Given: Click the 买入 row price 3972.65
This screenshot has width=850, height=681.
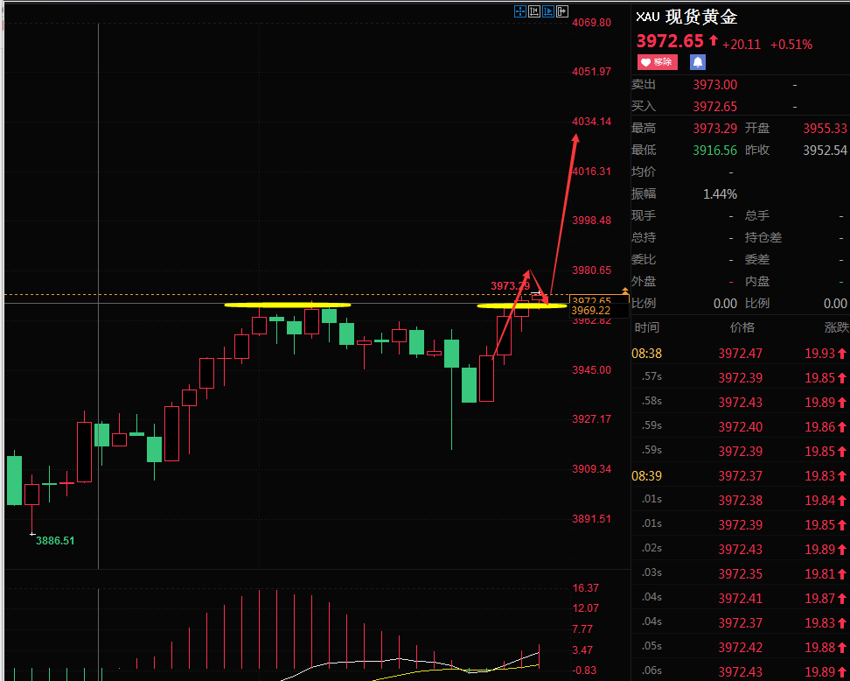Looking at the screenshot, I should pyautogui.click(x=715, y=107).
